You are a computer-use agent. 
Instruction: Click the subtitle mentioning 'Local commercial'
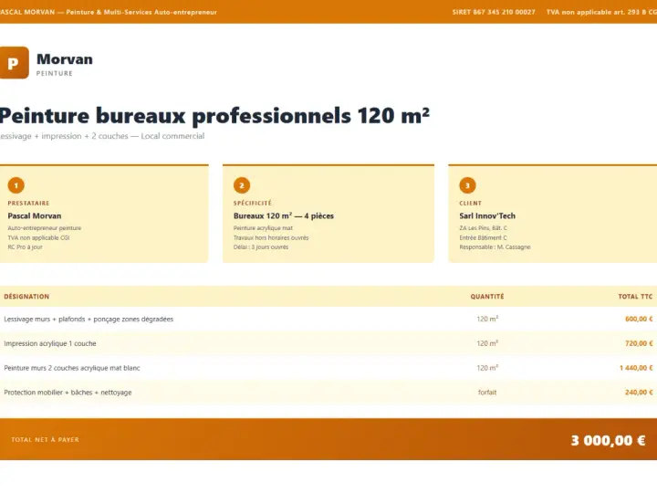tap(102, 136)
